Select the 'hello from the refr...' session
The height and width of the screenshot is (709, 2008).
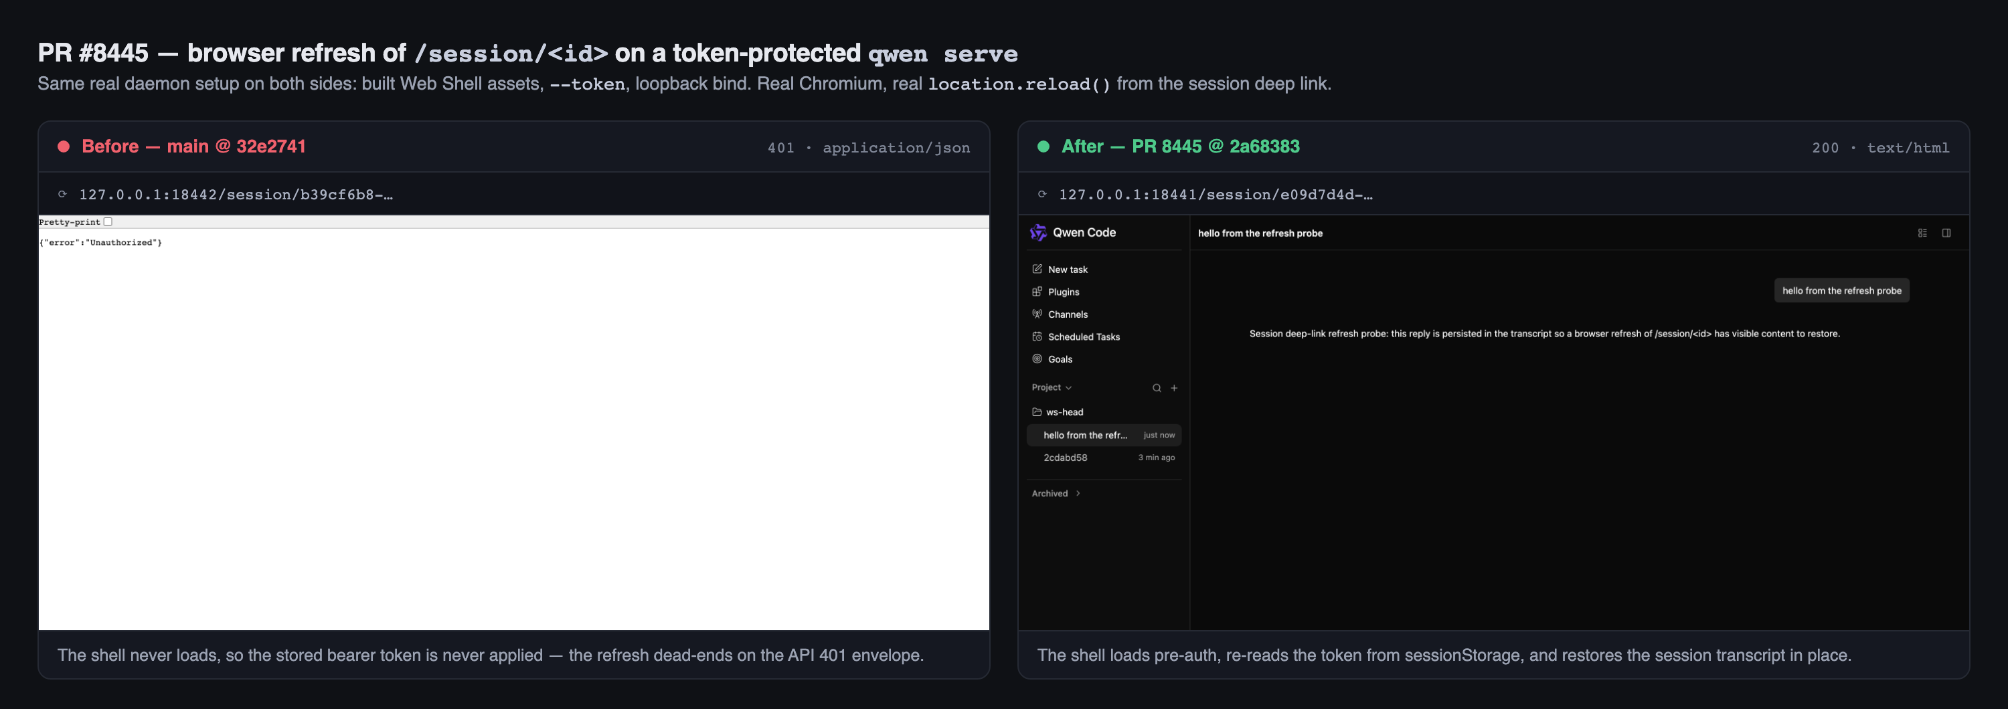(1104, 435)
